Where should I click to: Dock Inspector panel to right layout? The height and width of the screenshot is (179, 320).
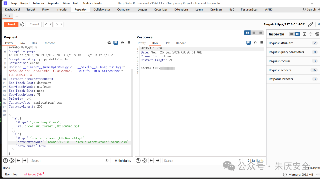(x=297, y=34)
